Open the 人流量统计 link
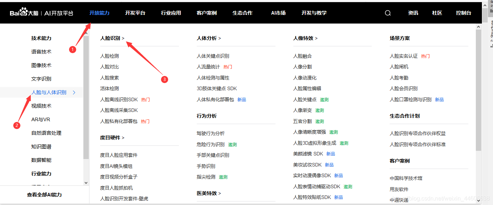This screenshot has width=493, height=205. coord(208,67)
